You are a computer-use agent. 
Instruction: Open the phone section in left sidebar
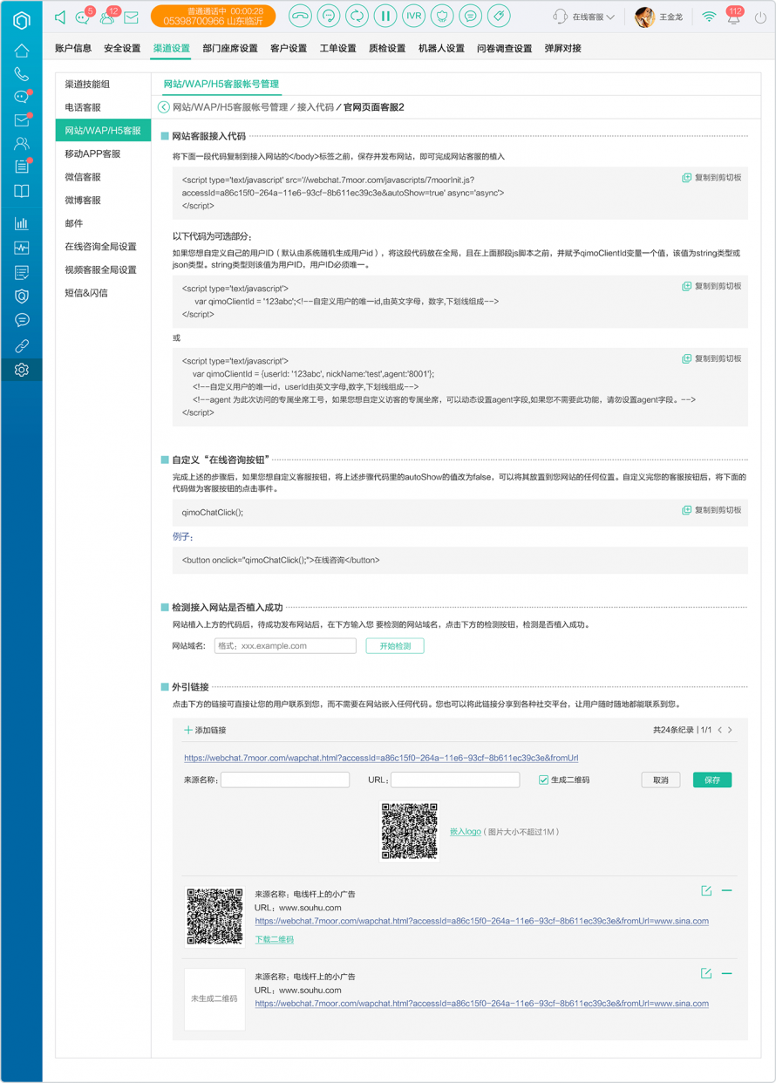(21, 74)
